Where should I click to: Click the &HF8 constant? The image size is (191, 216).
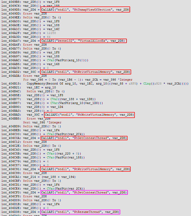pyautogui.click(x=132, y=83)
